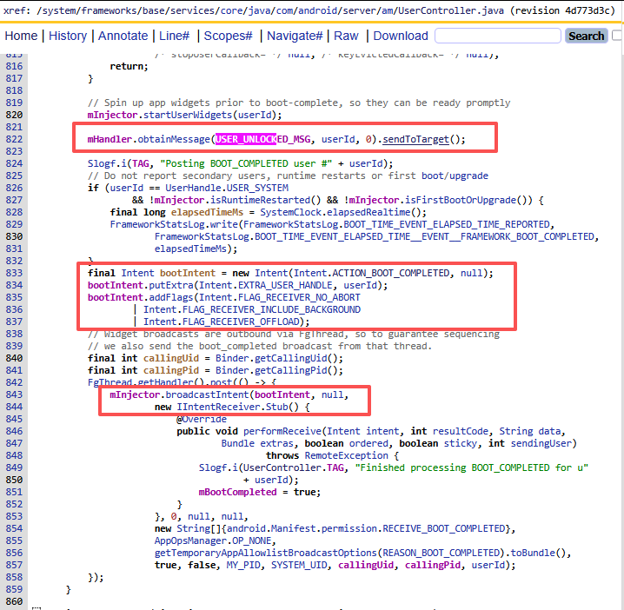Screen dimensions: 624x610
Task: Click the highlighted USER_UNLOCKED_MSG symbol
Action: pos(263,139)
